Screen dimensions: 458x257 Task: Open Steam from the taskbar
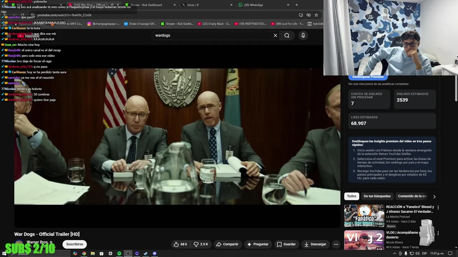tap(146, 253)
